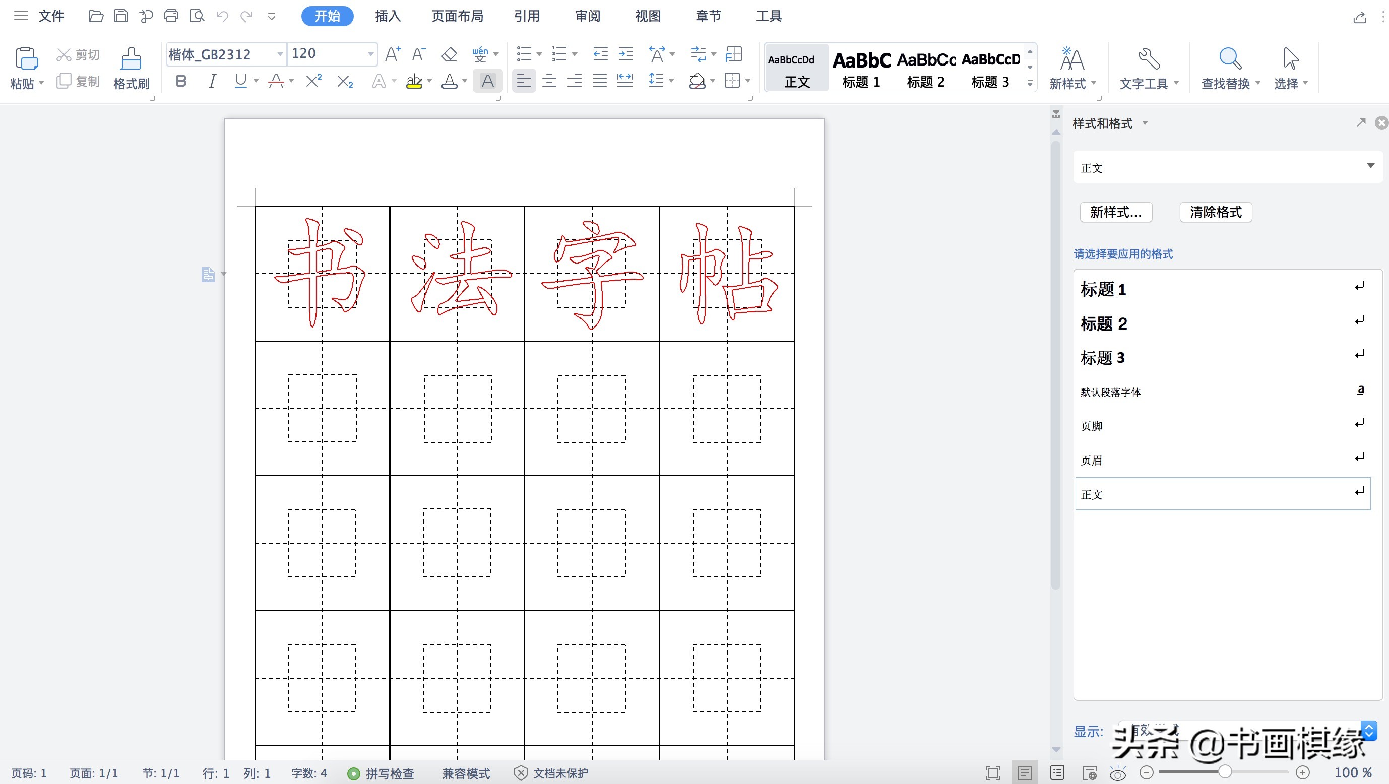Zoom out with the minus icon
The width and height of the screenshot is (1389, 784).
tap(1147, 772)
